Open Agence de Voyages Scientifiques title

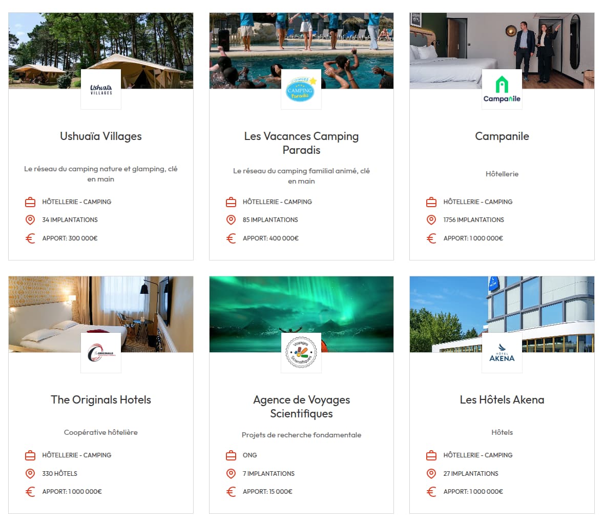(x=301, y=406)
